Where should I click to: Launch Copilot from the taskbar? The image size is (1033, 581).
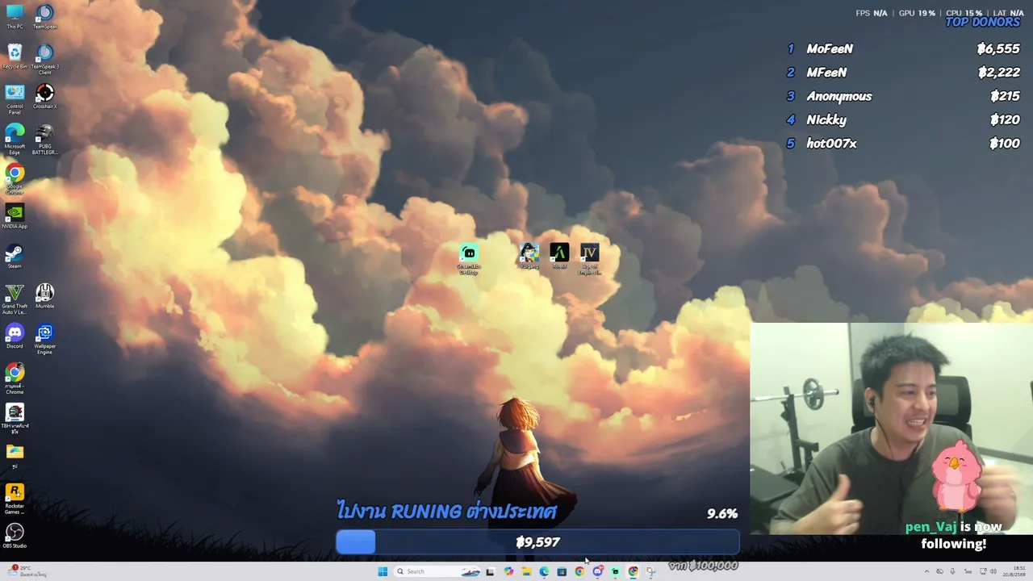pos(508,571)
